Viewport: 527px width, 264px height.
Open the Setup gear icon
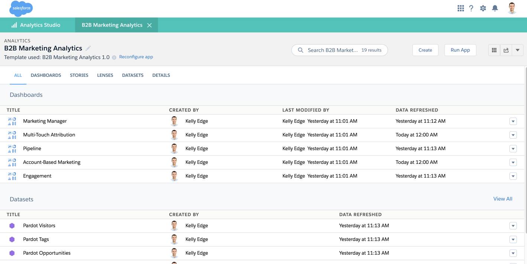click(483, 8)
